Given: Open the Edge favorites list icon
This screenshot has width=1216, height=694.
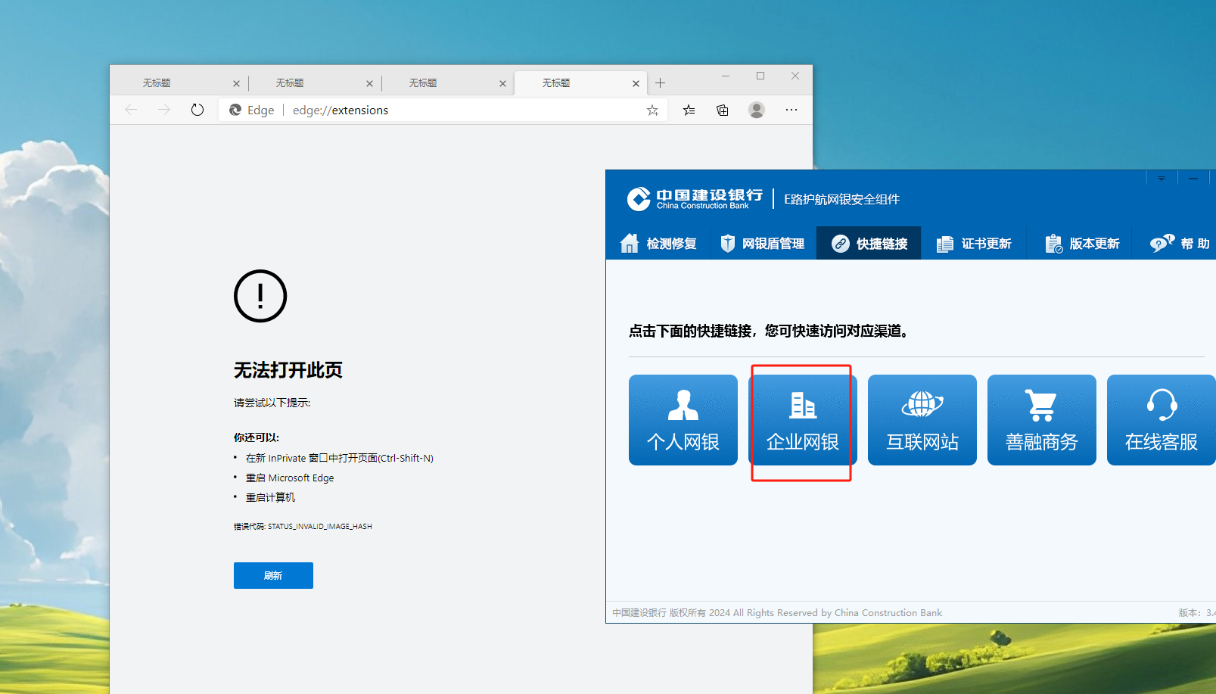Looking at the screenshot, I should point(689,110).
